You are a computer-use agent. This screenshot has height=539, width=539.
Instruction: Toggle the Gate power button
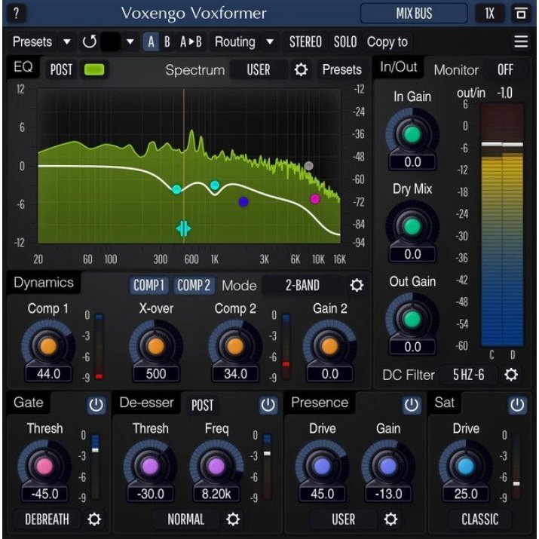coord(96,405)
